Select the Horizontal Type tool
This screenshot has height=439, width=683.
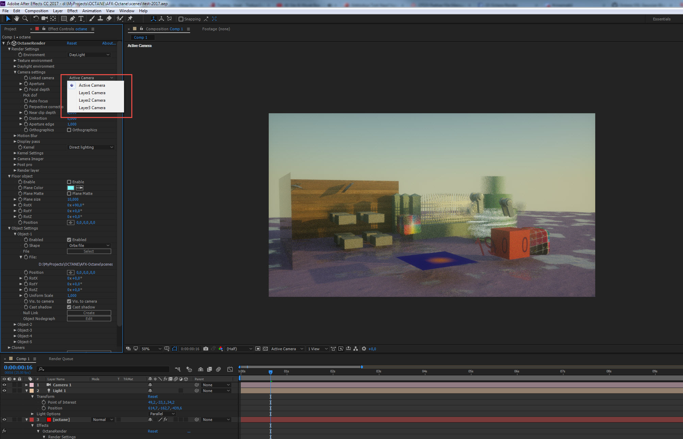81,19
